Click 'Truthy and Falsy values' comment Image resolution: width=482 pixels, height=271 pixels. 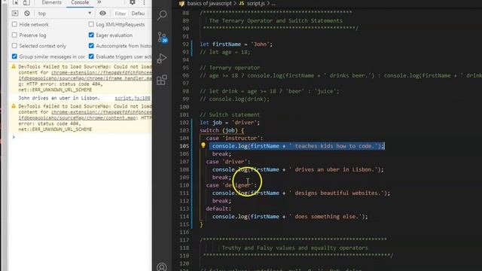point(294,248)
